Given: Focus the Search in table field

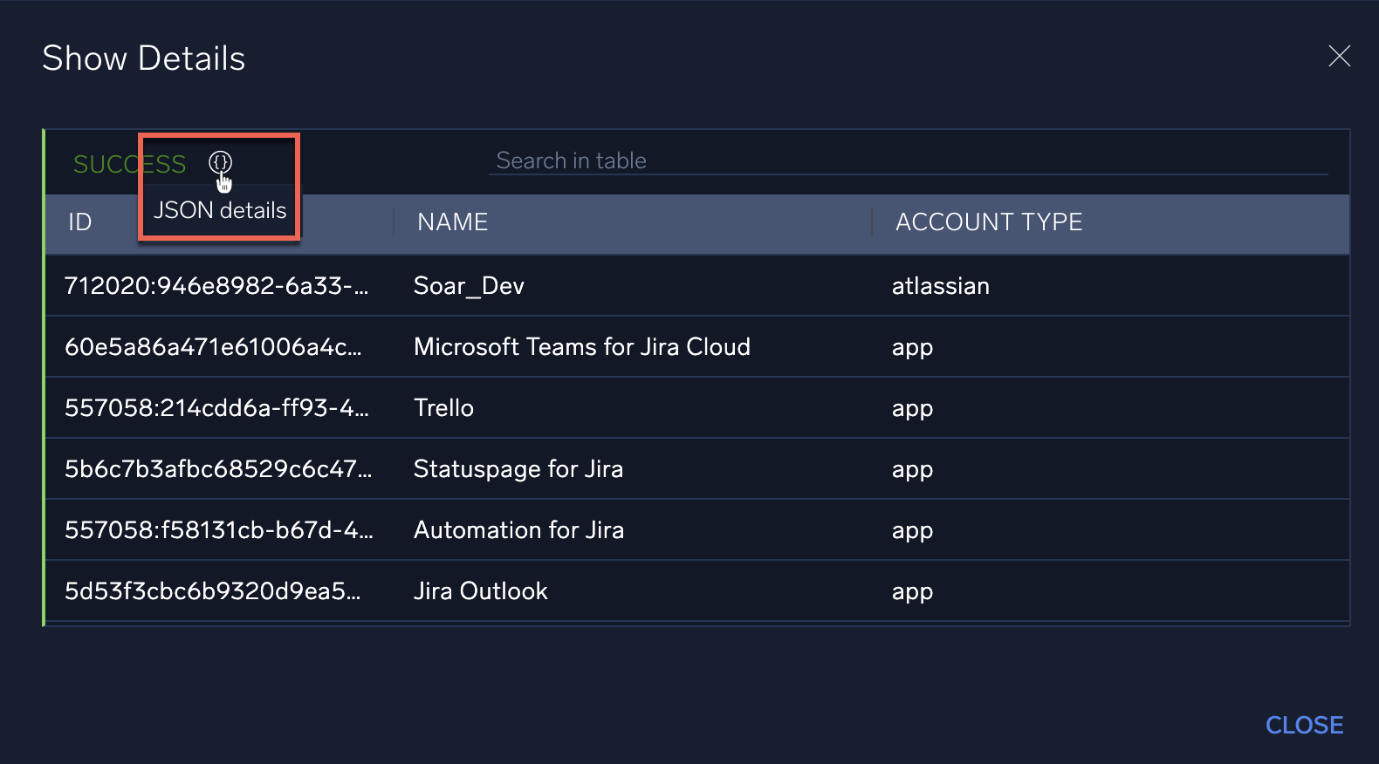Looking at the screenshot, I should click(x=908, y=160).
